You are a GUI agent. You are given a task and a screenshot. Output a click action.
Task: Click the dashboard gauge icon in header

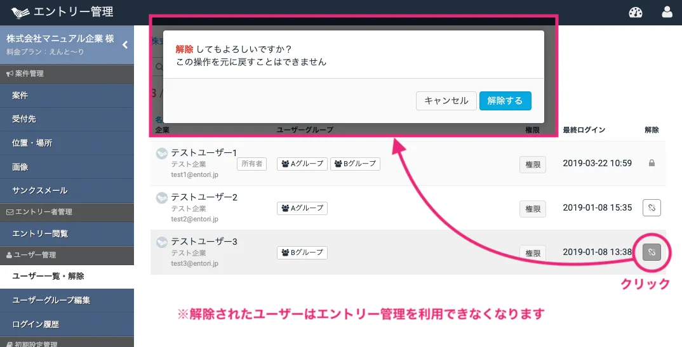pos(636,12)
